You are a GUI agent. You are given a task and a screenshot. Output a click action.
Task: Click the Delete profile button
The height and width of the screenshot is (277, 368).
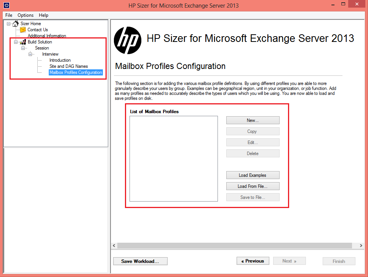[x=253, y=153]
